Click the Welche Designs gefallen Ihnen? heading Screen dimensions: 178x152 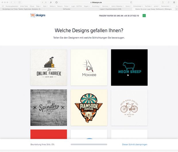[x=89, y=30]
